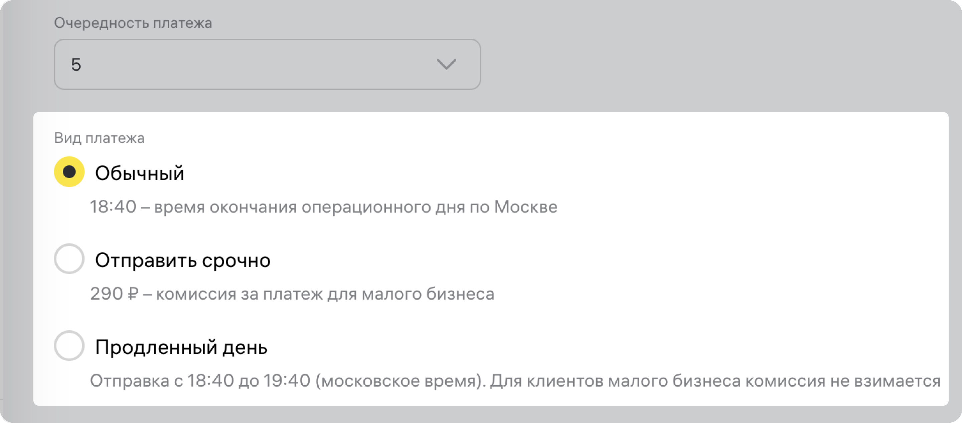Open the Очередность платежа dropdown

(x=267, y=64)
